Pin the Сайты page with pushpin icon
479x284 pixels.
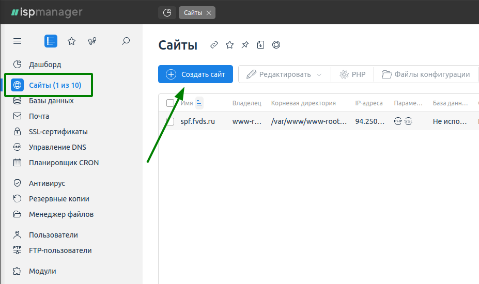245,45
